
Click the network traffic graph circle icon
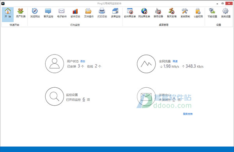click(x=146, y=64)
